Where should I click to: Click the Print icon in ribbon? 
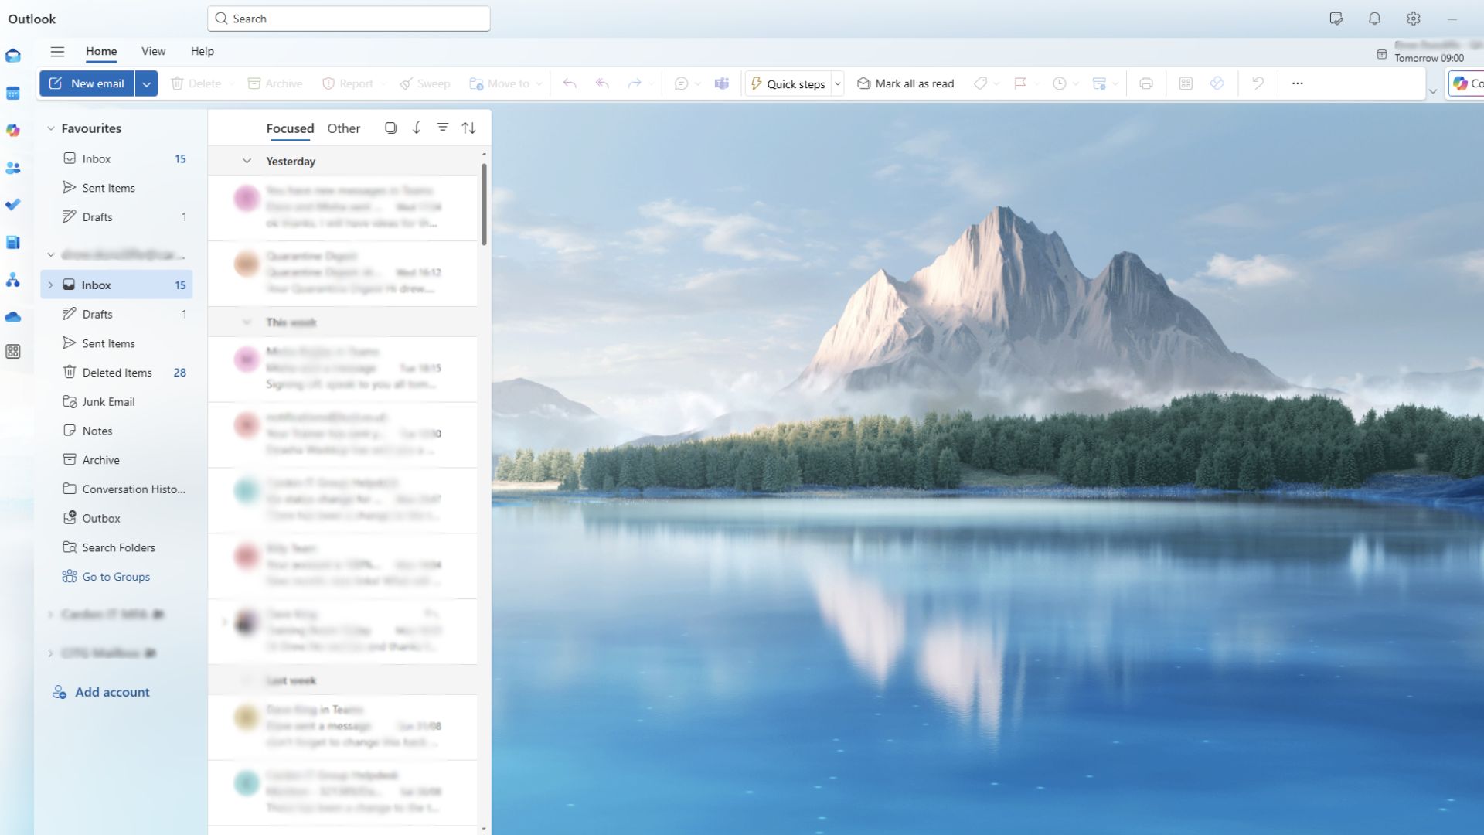[x=1146, y=83]
